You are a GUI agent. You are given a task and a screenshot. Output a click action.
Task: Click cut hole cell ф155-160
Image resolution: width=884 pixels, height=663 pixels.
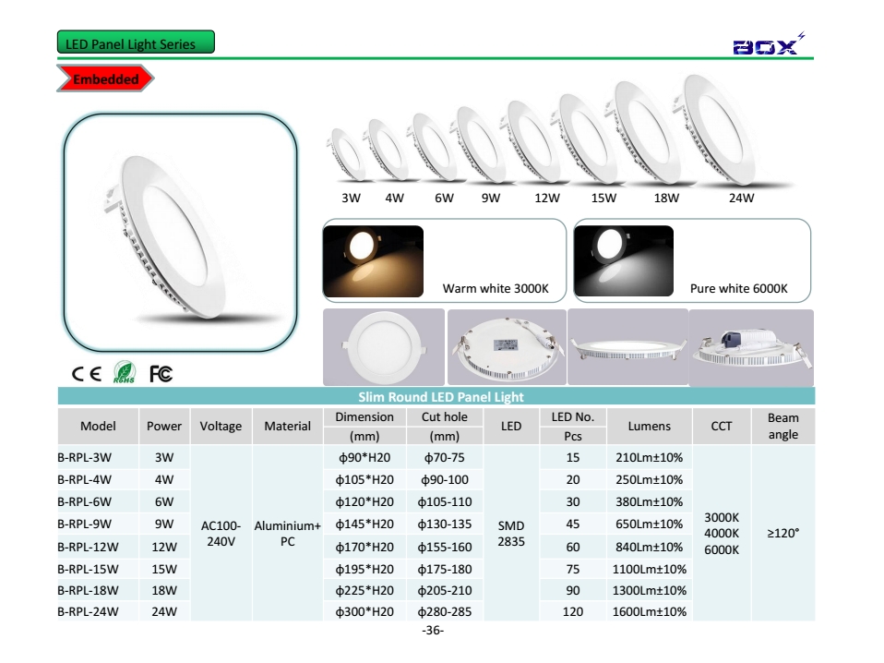click(x=445, y=547)
